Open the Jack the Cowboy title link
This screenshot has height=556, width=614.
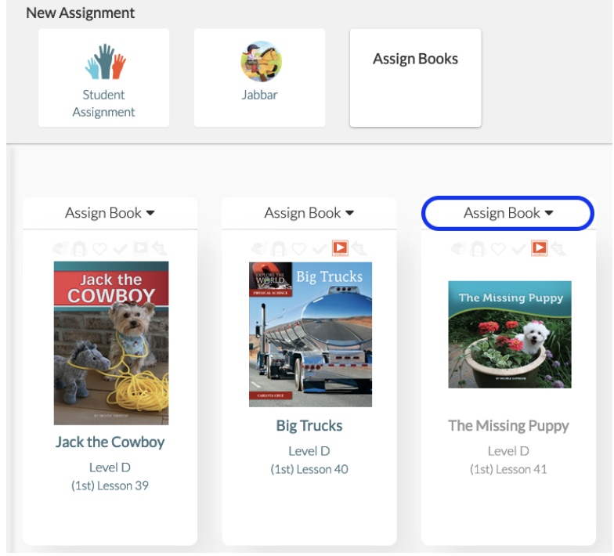(110, 442)
